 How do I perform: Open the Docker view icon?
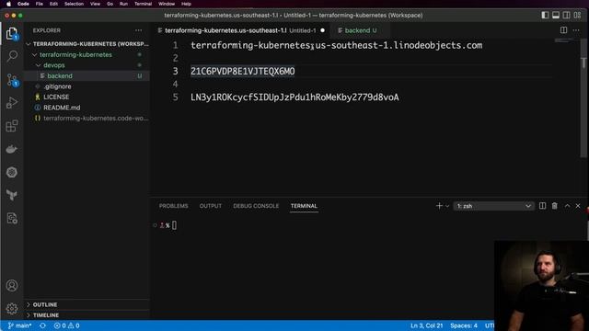[x=12, y=149]
